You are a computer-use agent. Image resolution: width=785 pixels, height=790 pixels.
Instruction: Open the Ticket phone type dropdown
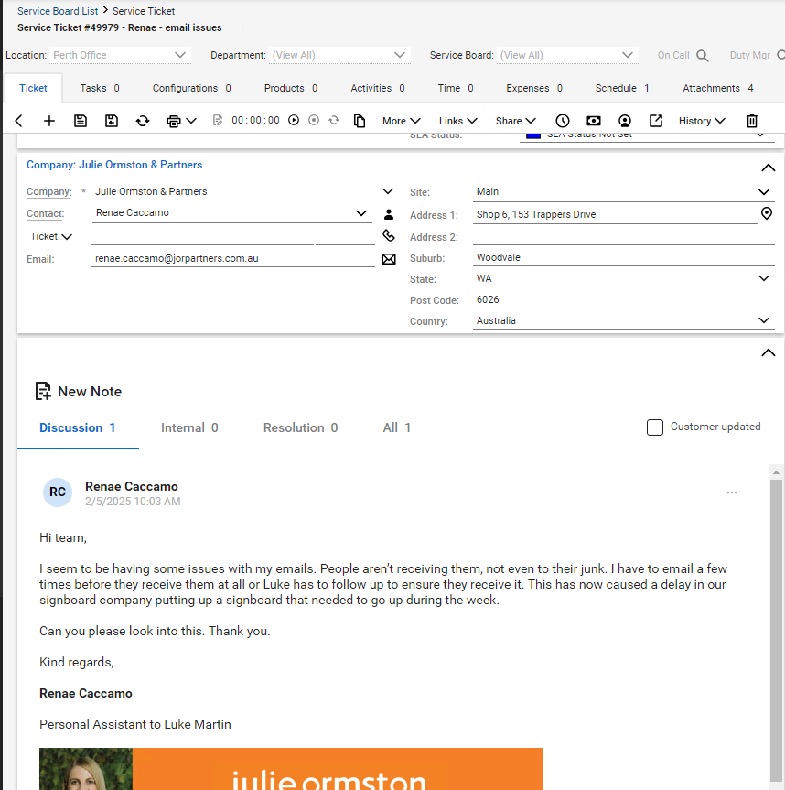[x=51, y=237]
